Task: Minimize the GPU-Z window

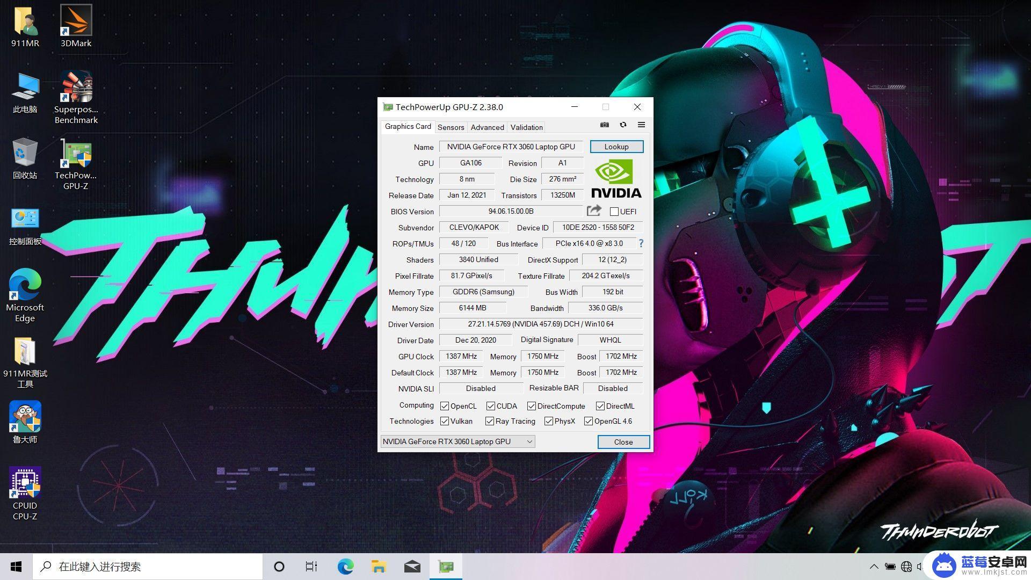Action: click(575, 107)
